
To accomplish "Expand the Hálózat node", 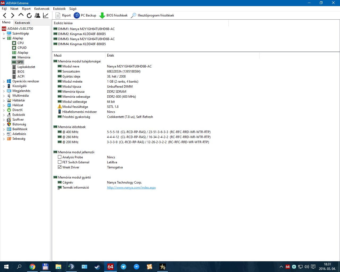I will (x=4, y=105).
